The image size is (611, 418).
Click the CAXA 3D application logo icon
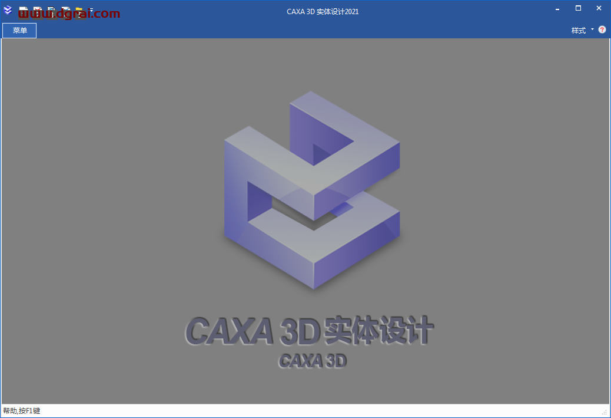pyautogui.click(x=8, y=11)
